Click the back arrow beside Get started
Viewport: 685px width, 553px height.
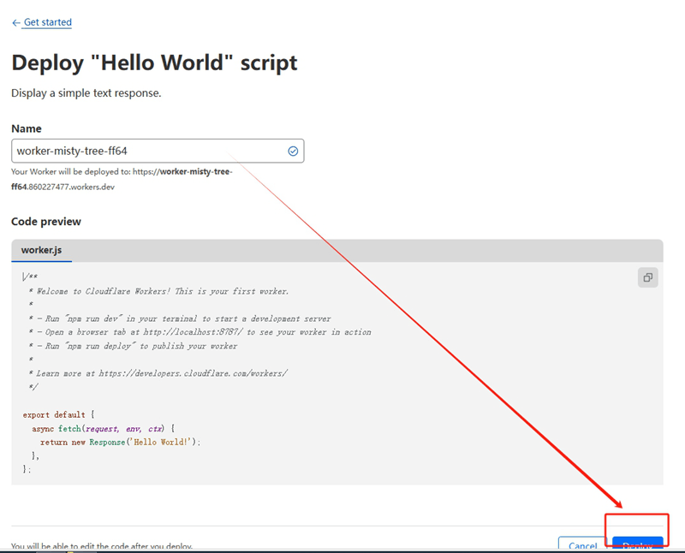coord(16,23)
